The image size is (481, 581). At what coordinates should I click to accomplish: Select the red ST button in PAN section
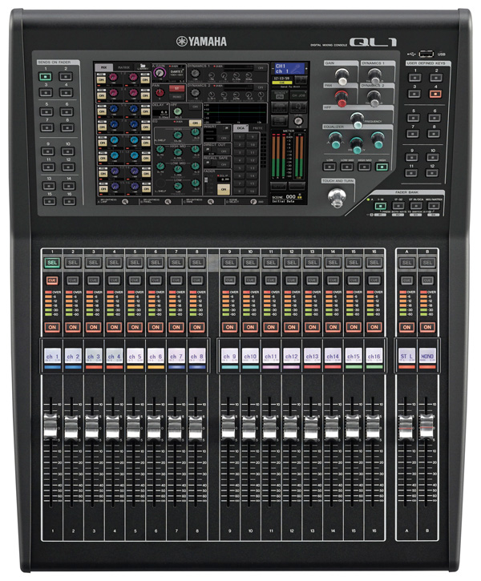(176, 89)
